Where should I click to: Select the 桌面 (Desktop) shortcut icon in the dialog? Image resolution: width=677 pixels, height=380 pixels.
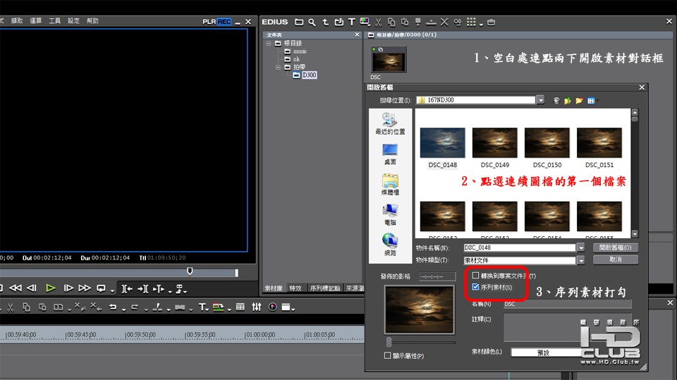tap(389, 150)
